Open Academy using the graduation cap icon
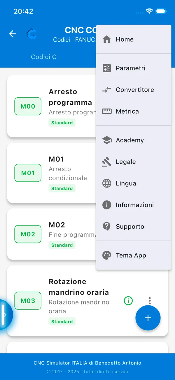 pyautogui.click(x=107, y=140)
